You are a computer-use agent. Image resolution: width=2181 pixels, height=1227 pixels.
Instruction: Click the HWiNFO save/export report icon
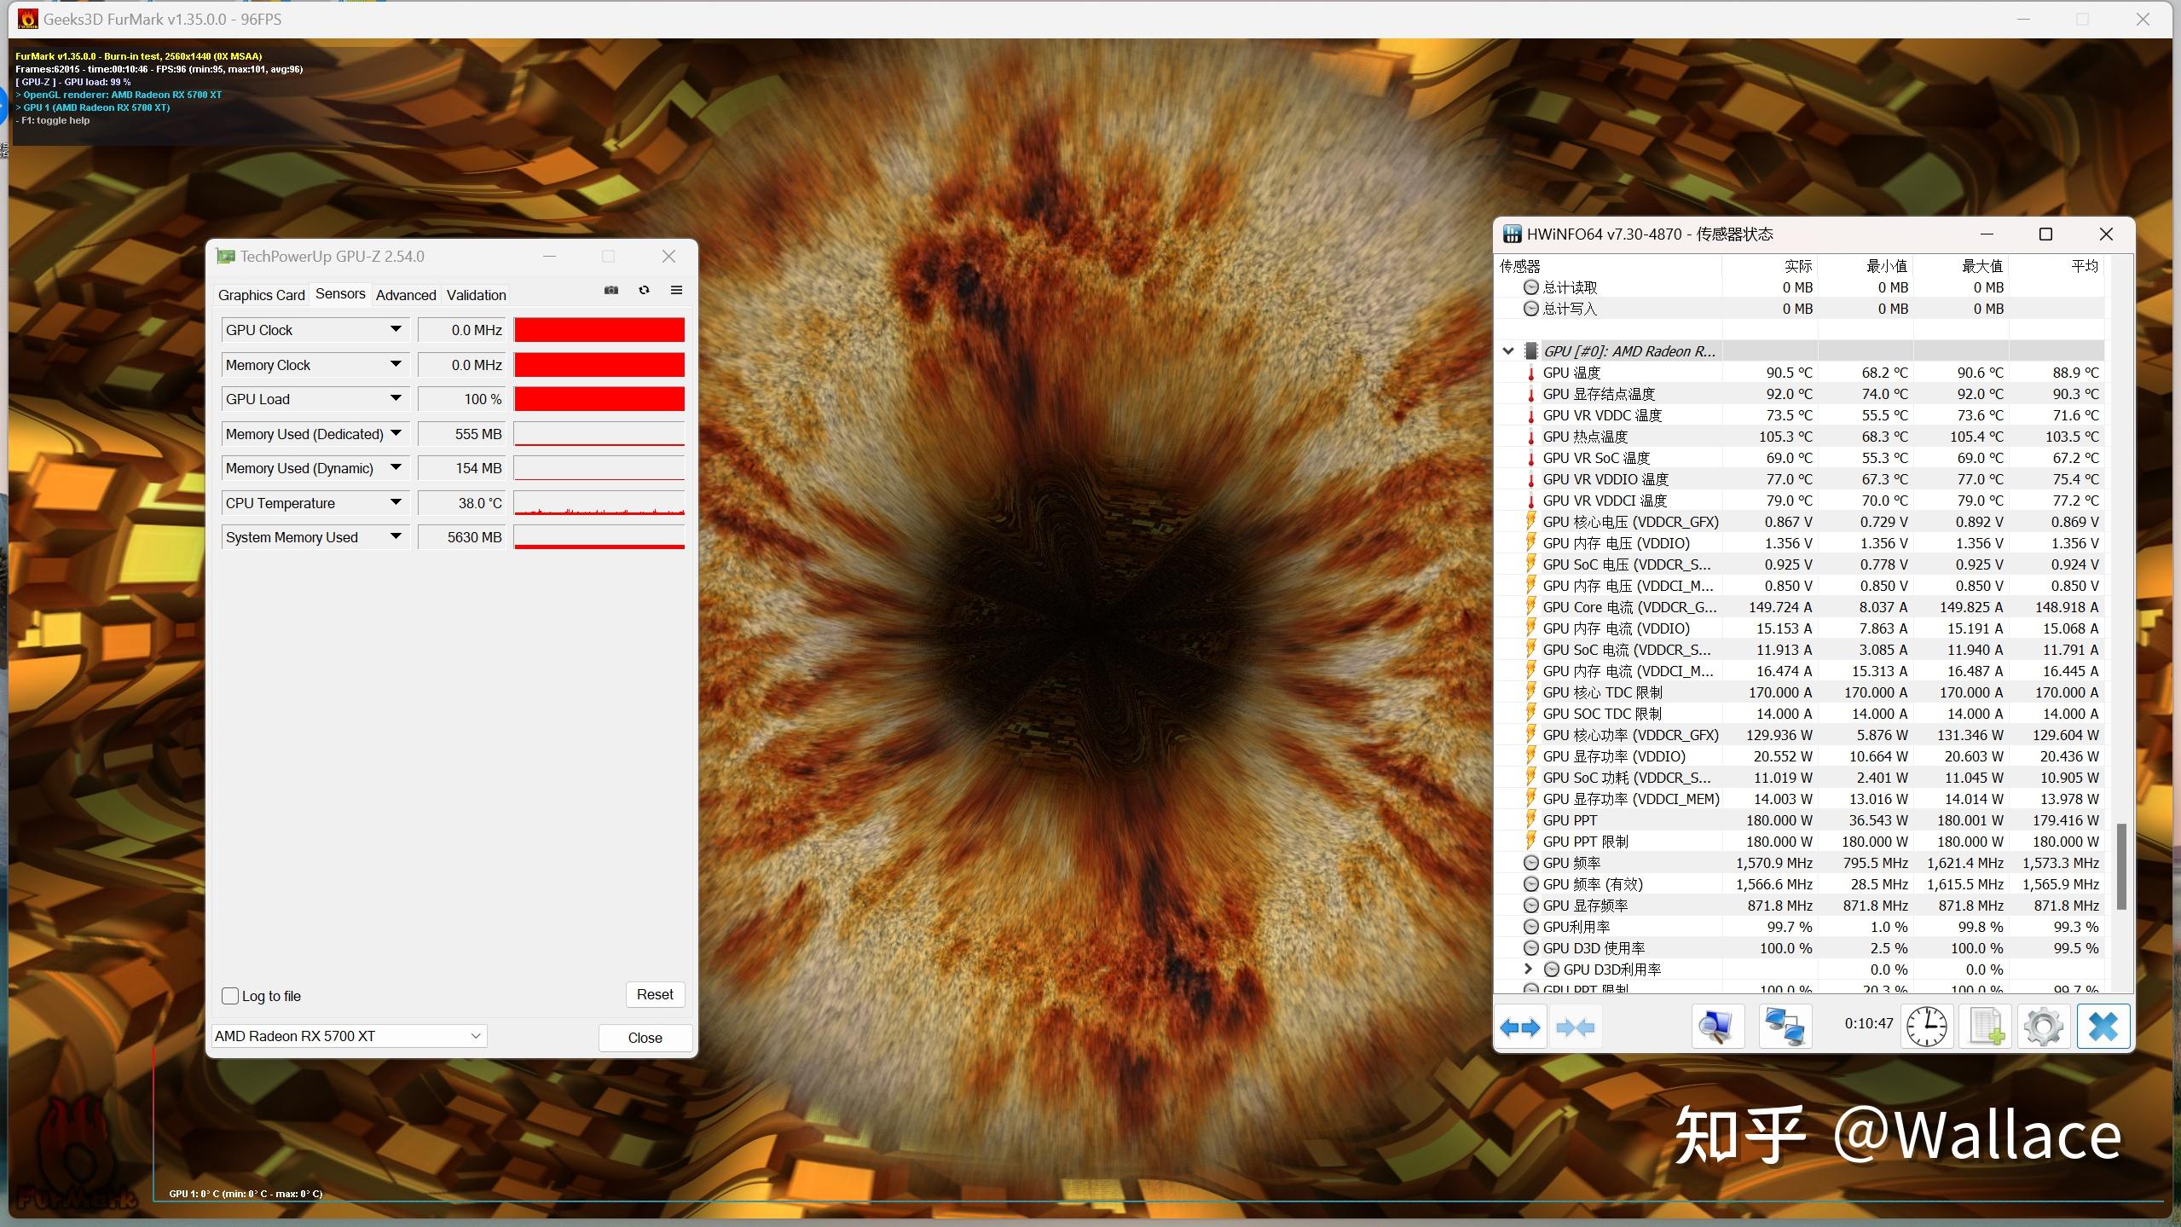tap(1987, 1027)
